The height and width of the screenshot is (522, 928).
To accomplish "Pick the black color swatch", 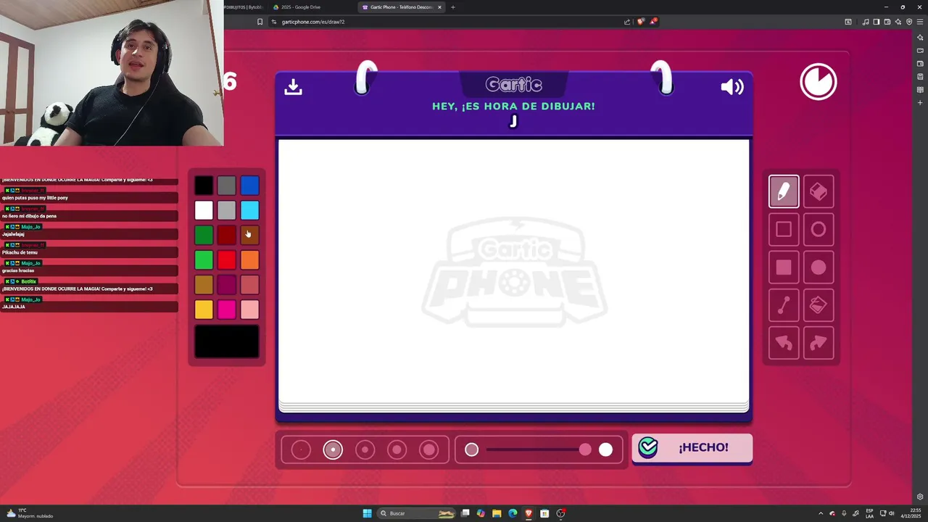I will (204, 186).
